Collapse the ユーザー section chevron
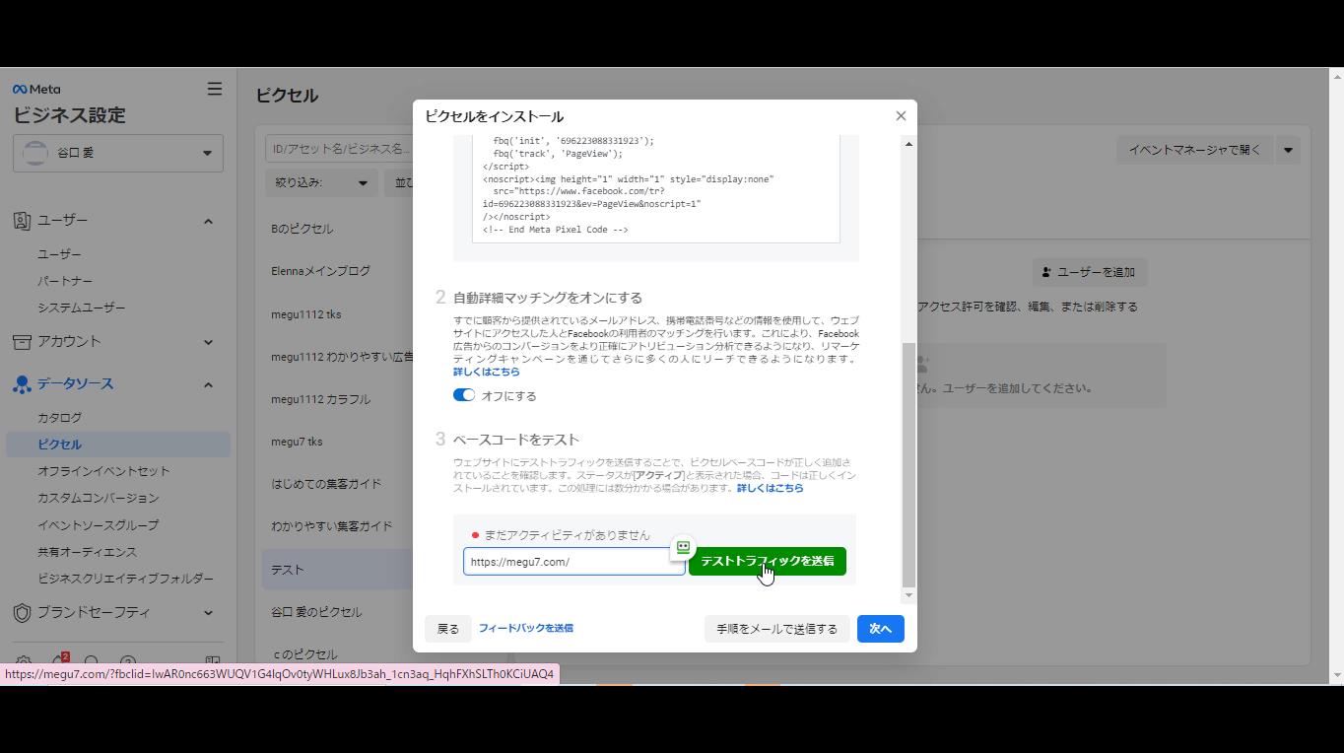 [x=208, y=221]
